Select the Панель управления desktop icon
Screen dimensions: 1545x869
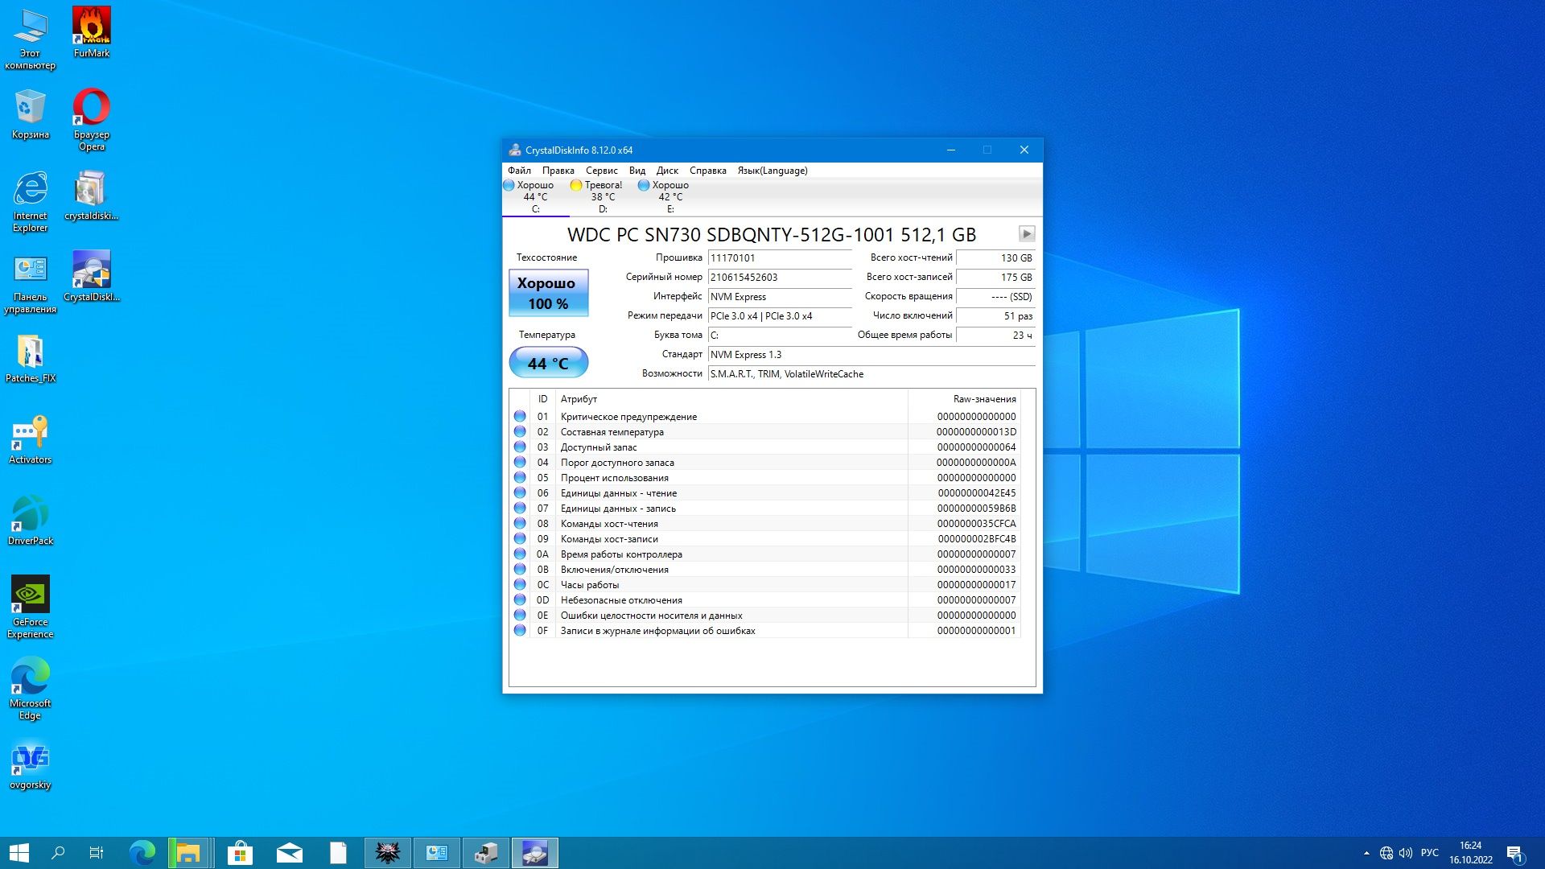coord(30,282)
